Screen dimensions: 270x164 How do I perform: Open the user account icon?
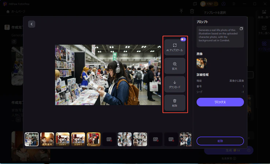[224, 4]
